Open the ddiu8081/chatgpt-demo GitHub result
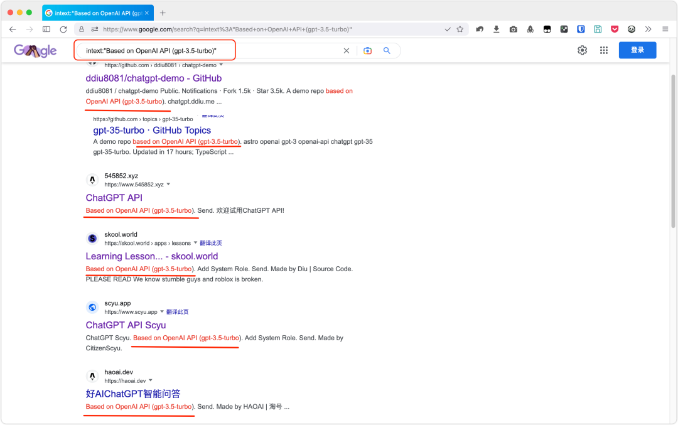This screenshot has height=425, width=678. click(154, 78)
